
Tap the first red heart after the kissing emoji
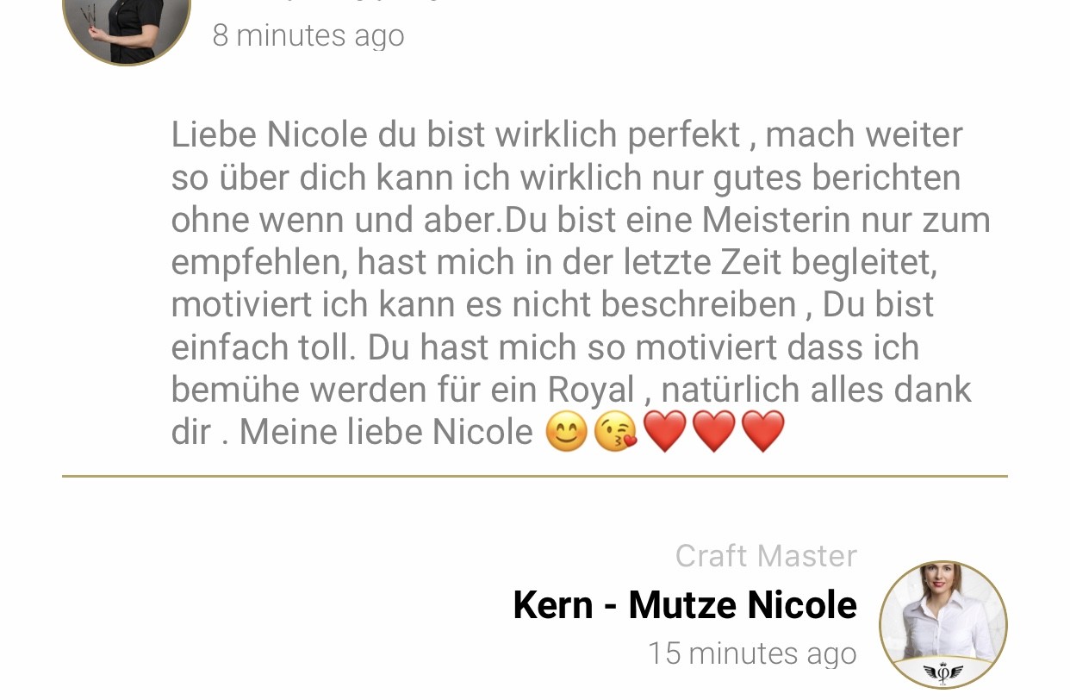(665, 432)
